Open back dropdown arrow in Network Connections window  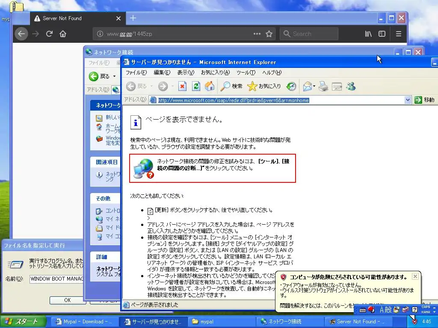(114, 76)
